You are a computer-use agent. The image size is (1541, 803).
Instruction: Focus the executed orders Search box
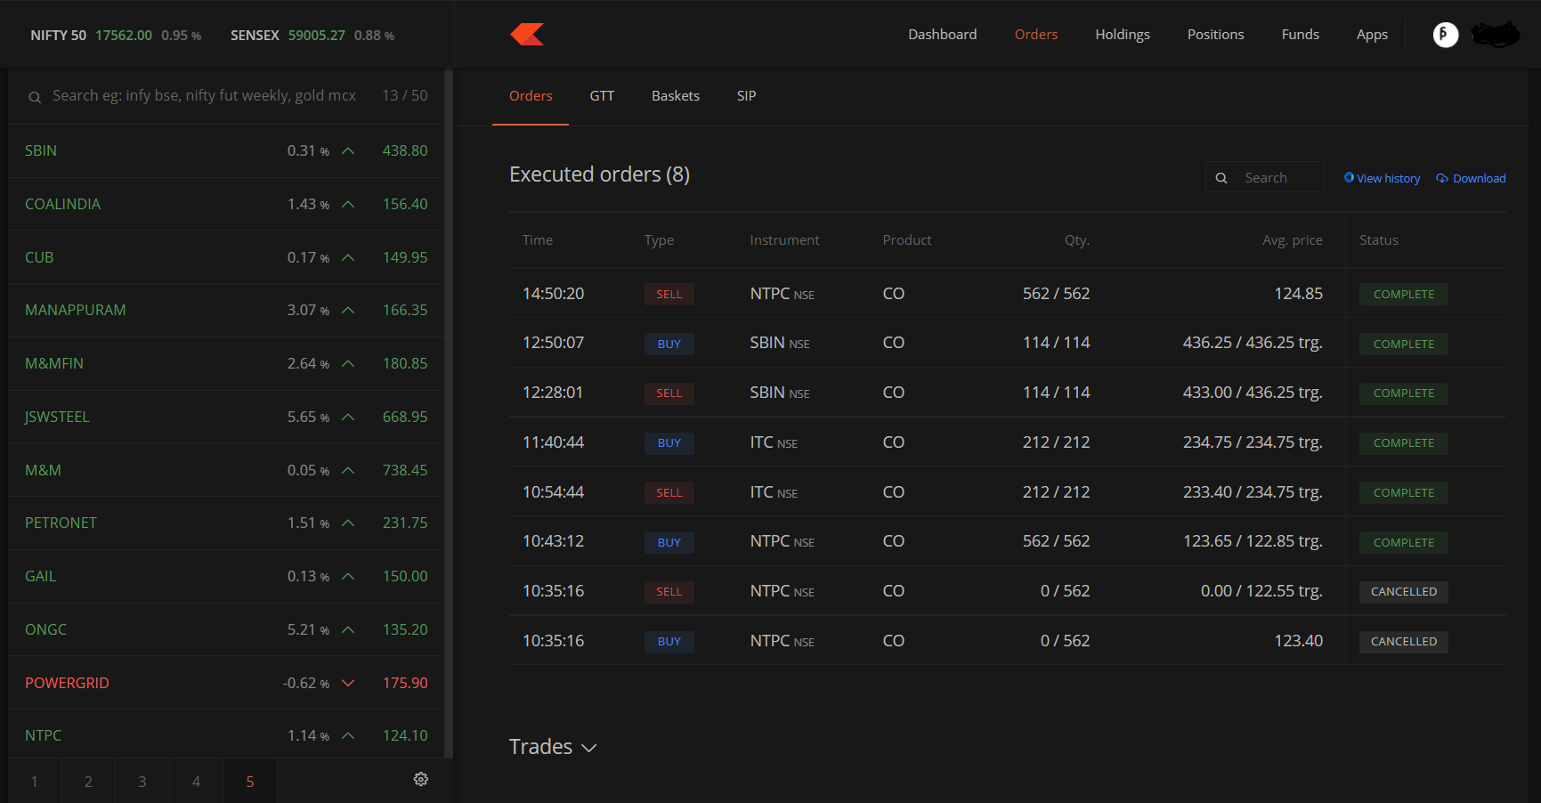(1265, 178)
